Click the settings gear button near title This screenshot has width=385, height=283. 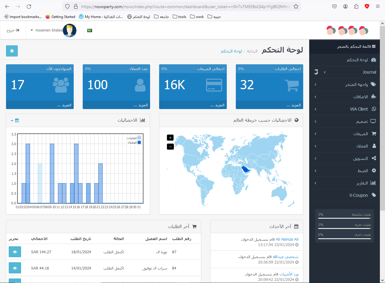point(12,51)
